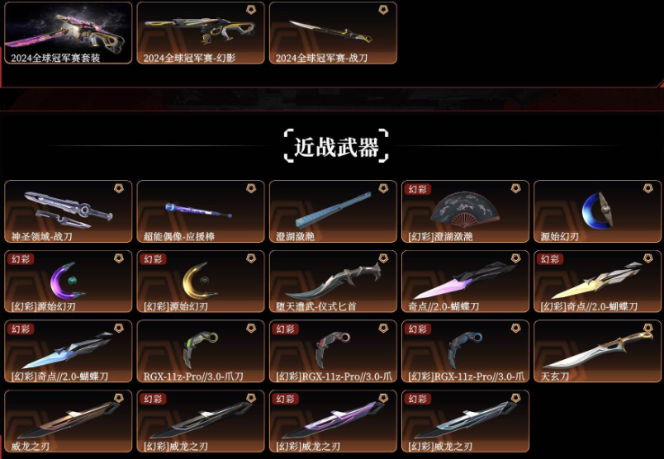Click the pink 奇点//2.0-蝴蝶刀 butterfly knife
Image resolution: width=664 pixels, height=459 pixels.
point(466,282)
